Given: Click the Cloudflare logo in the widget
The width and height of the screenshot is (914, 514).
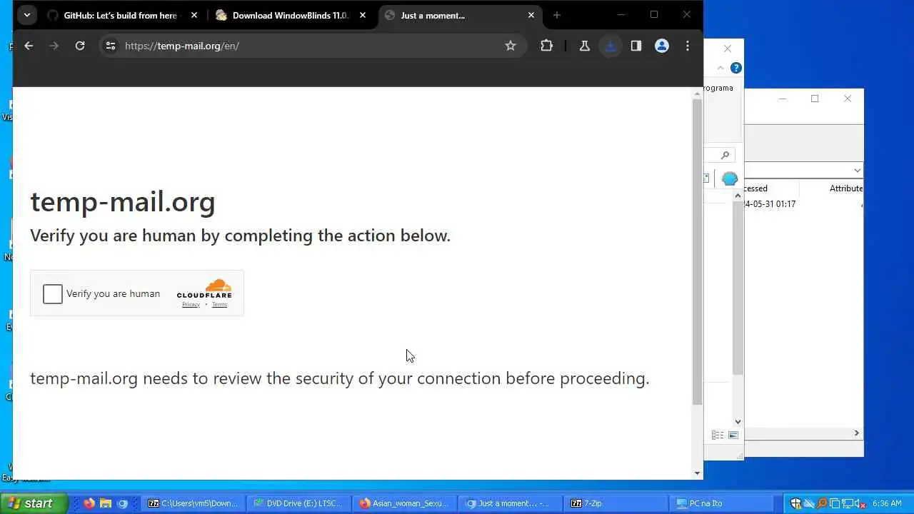Looking at the screenshot, I should point(204,288).
